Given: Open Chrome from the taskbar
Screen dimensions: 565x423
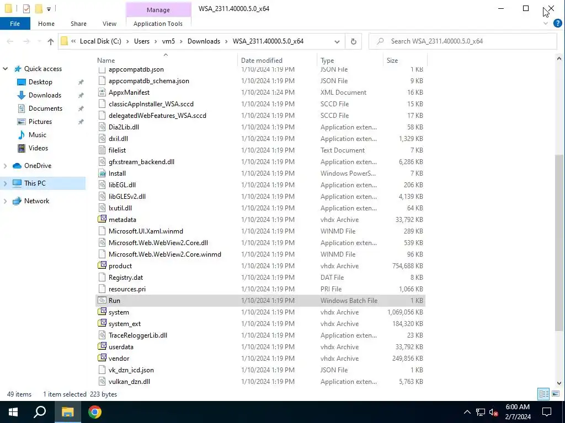Looking at the screenshot, I should 95,412.
